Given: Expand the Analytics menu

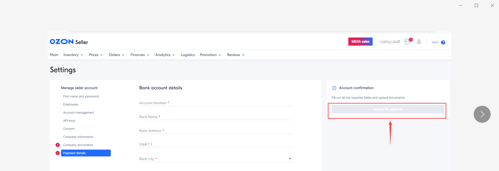Looking at the screenshot, I should (165, 55).
